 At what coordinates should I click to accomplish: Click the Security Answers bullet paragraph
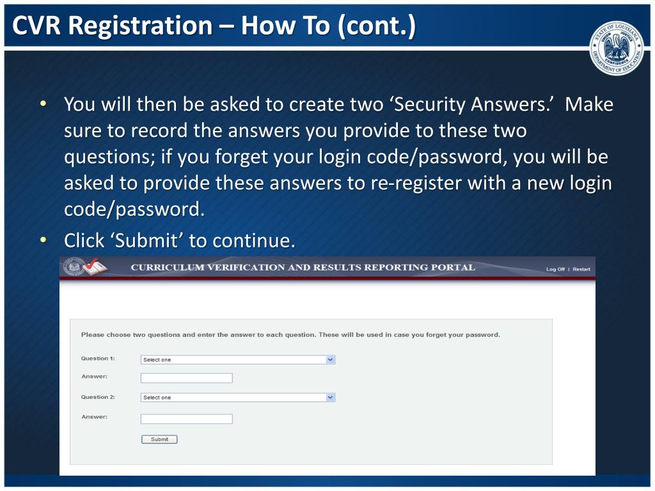(x=338, y=157)
